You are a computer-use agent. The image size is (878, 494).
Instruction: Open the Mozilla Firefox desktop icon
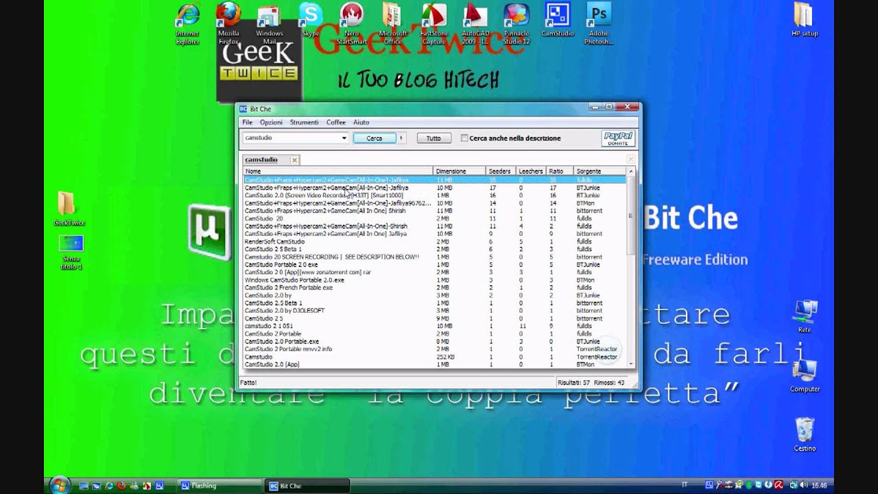click(x=228, y=25)
